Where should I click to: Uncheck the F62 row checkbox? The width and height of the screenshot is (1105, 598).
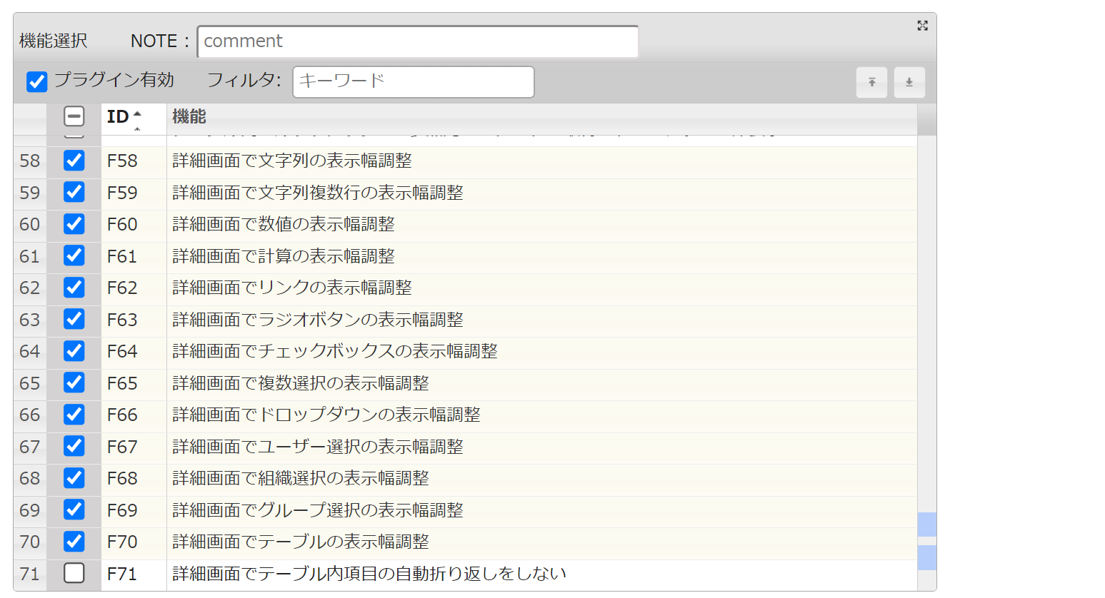click(x=74, y=288)
